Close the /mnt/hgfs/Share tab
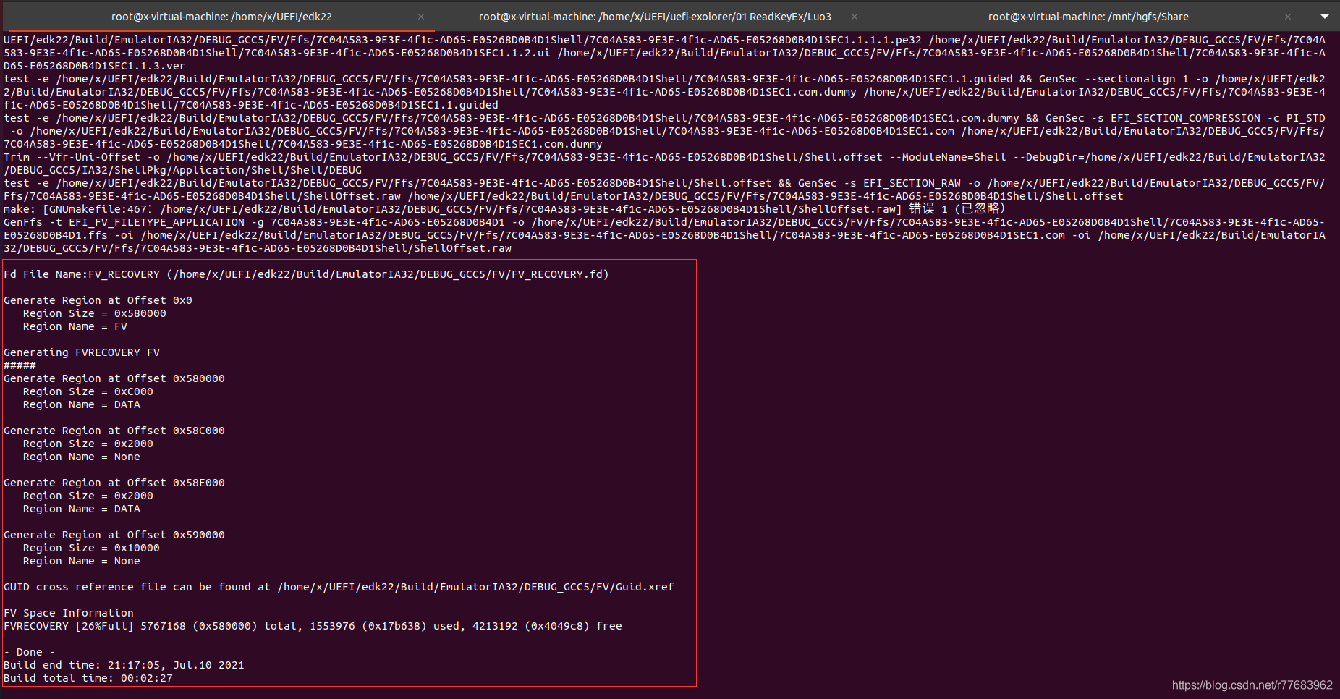Image resolution: width=1340 pixels, height=699 pixels. coord(1288,17)
